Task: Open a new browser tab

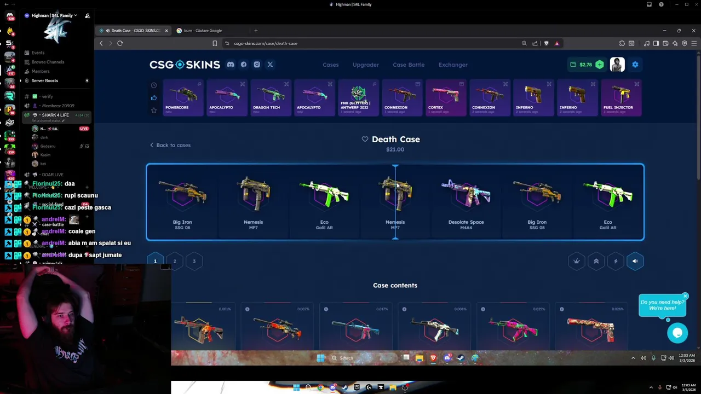Action: 256,31
